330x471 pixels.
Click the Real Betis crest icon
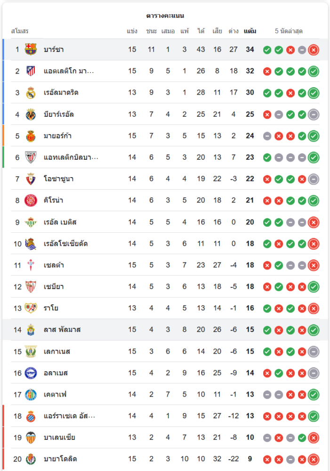[x=31, y=222]
